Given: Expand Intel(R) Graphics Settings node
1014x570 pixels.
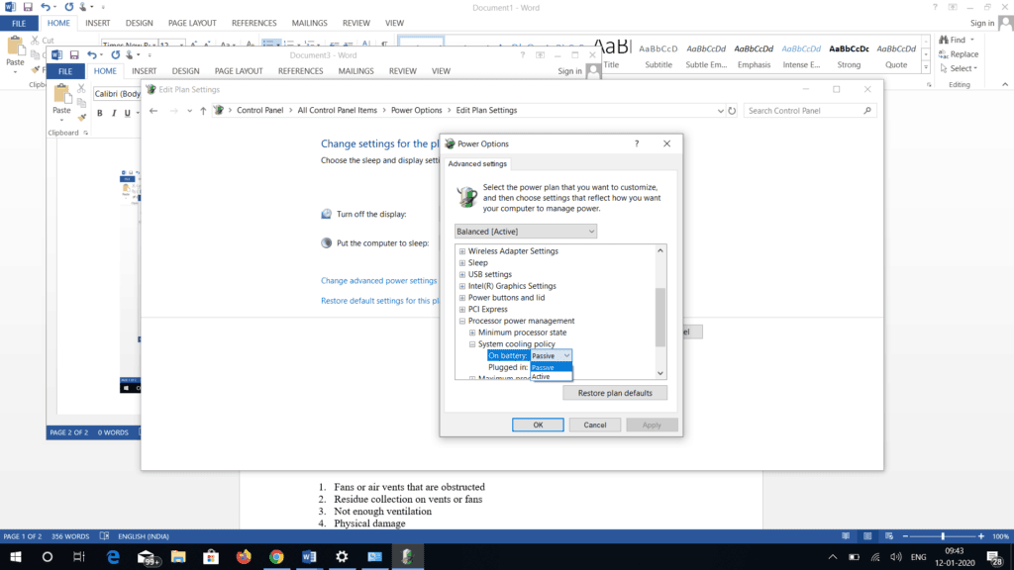Looking at the screenshot, I should pyautogui.click(x=462, y=286).
